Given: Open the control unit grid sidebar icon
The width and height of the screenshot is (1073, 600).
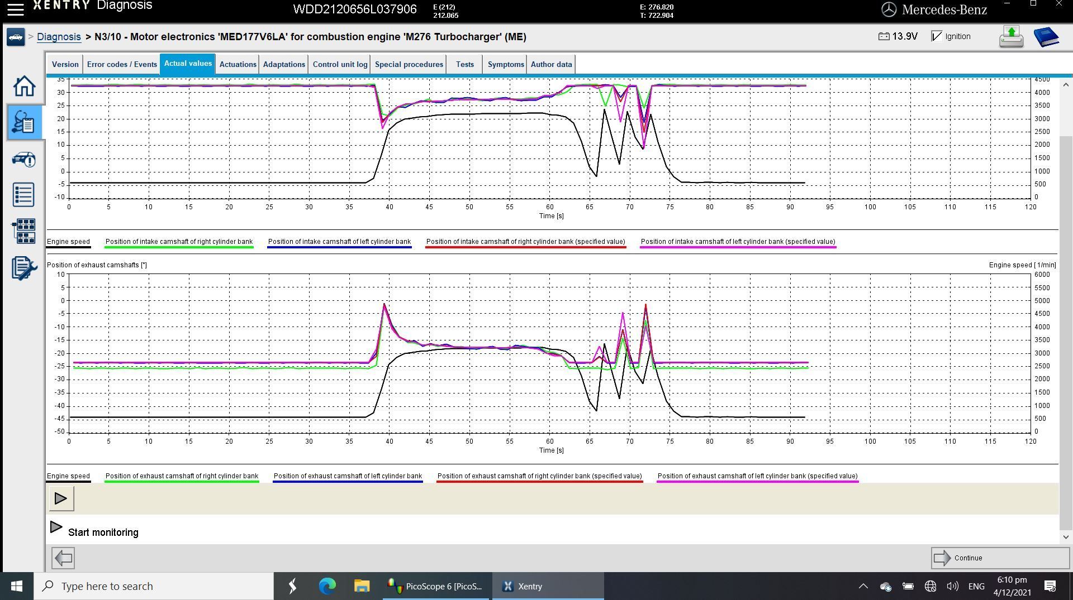Looking at the screenshot, I should tap(24, 231).
